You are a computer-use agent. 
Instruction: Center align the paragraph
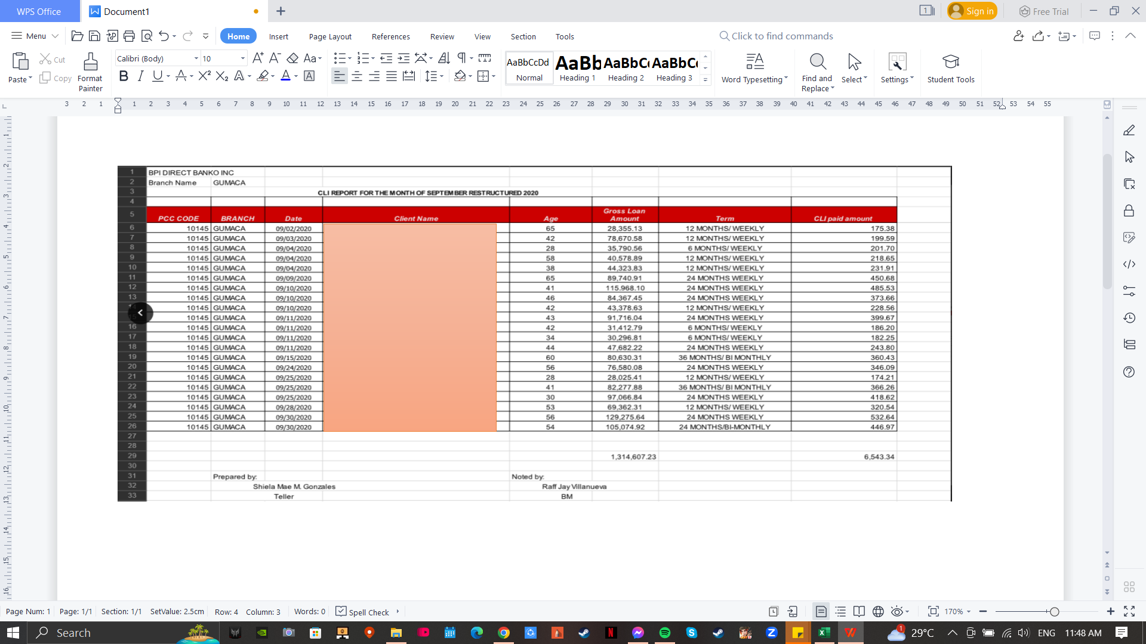(x=357, y=76)
